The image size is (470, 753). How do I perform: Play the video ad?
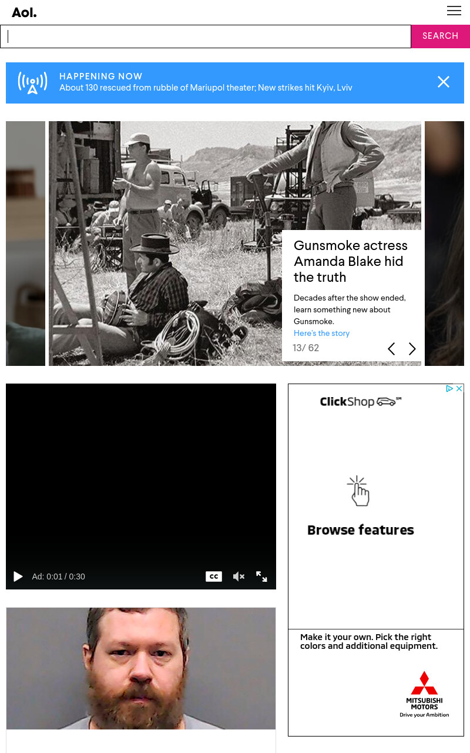(18, 577)
